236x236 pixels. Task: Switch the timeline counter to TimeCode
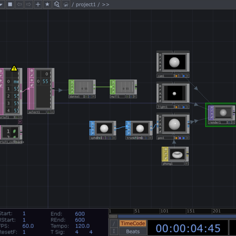click(133, 223)
